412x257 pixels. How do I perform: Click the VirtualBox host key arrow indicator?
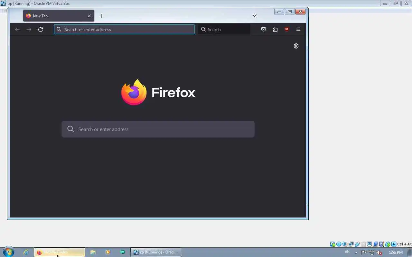tap(394, 244)
